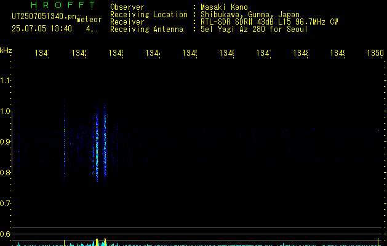This screenshot has width=387, height=246.
Task: Click the 0.6 frequency axis label
Action: 5,234
